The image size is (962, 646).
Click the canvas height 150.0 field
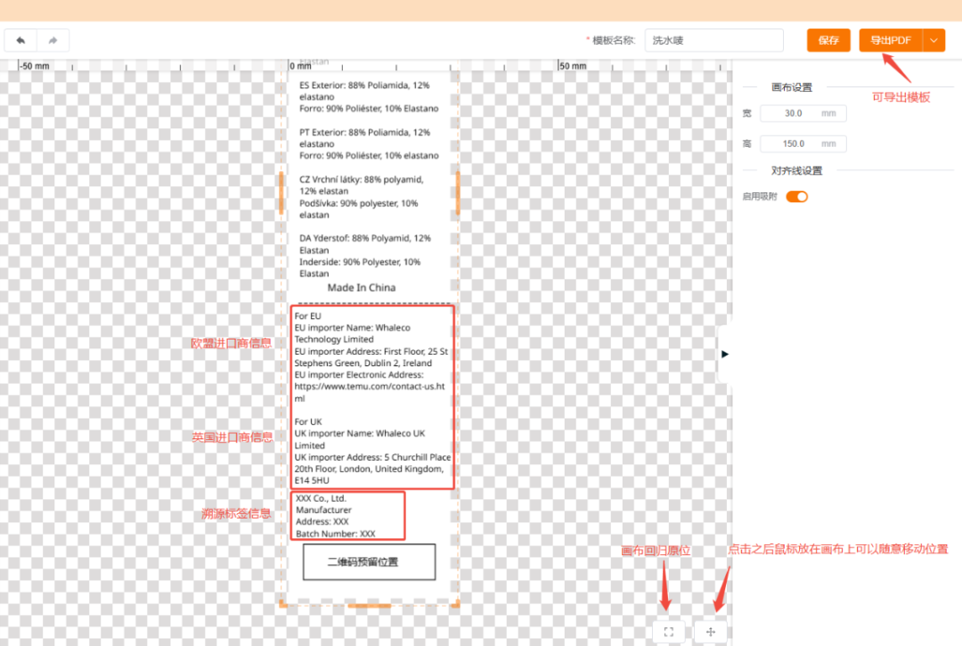[x=803, y=144]
